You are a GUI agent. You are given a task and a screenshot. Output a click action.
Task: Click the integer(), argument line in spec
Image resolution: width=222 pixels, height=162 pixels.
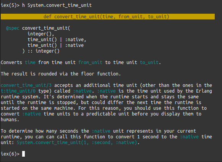[41, 34]
